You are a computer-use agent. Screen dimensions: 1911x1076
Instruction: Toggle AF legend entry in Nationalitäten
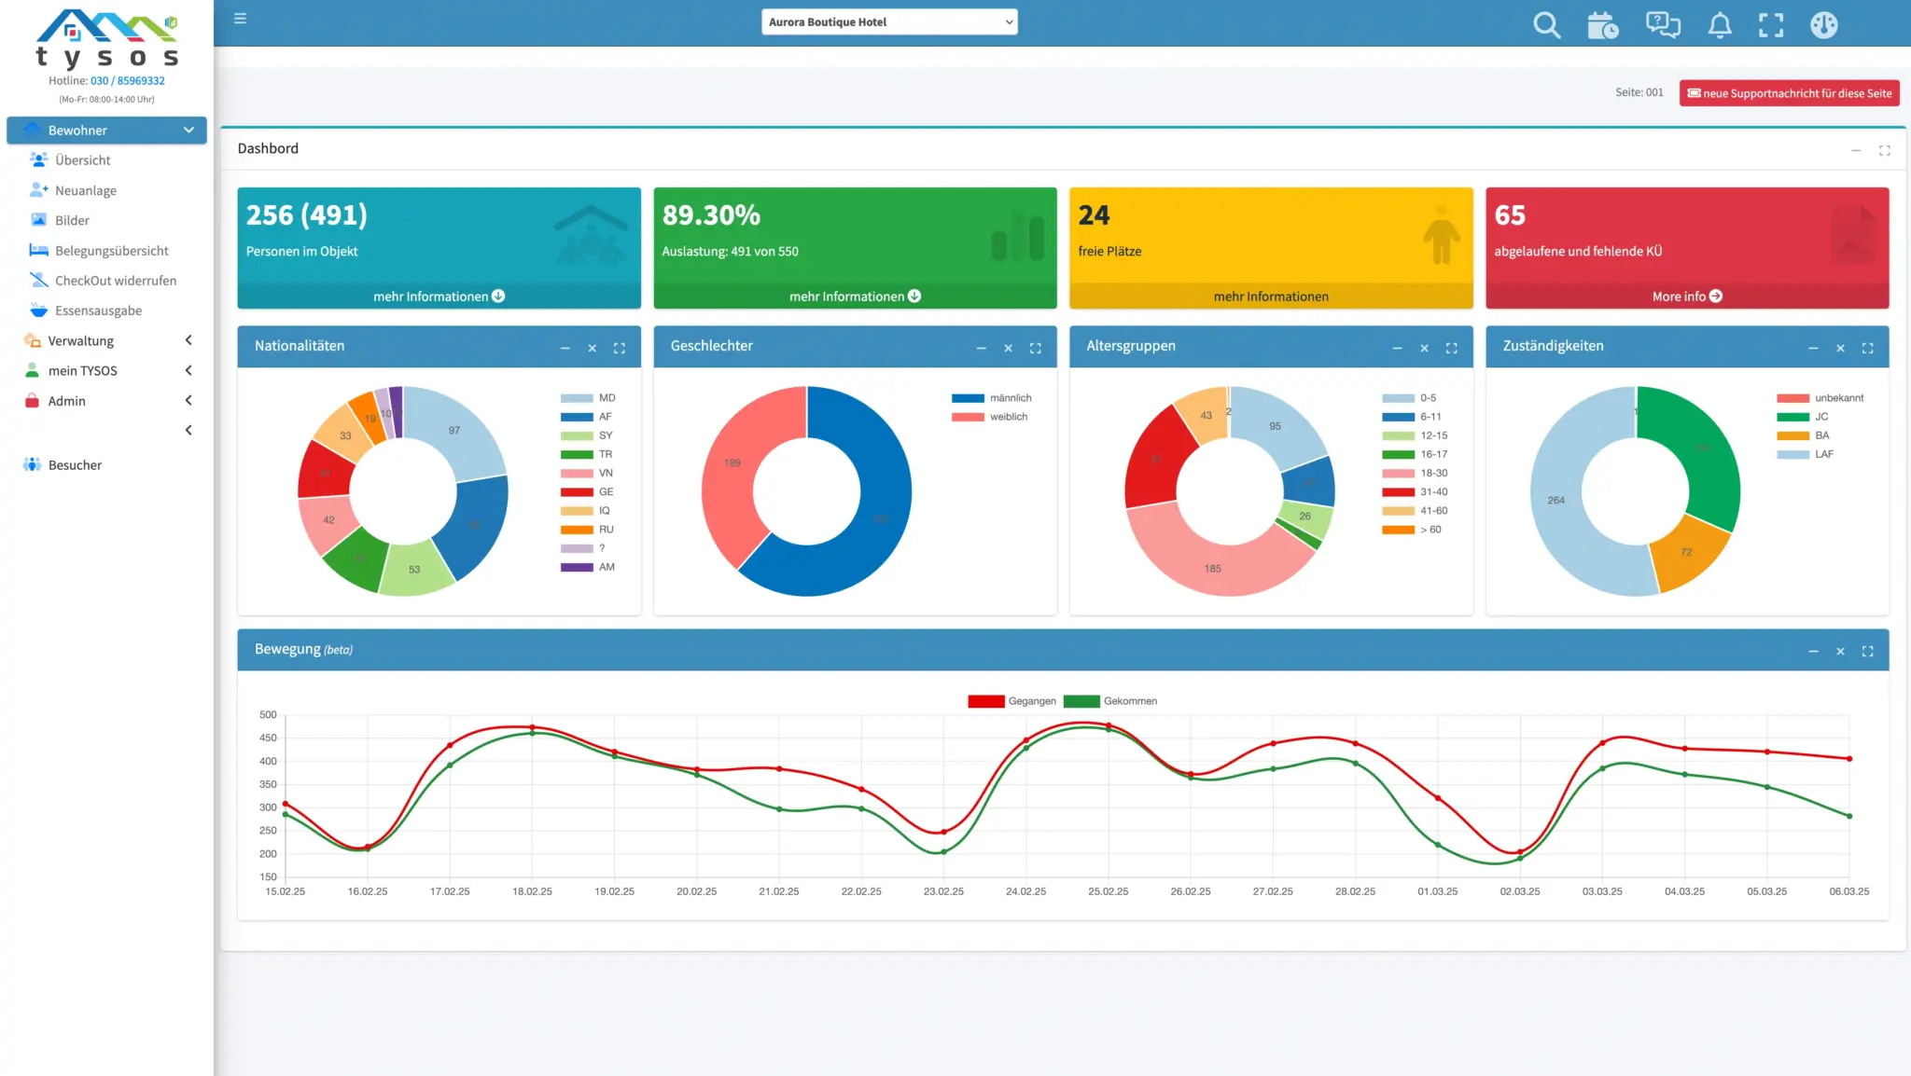(x=586, y=417)
